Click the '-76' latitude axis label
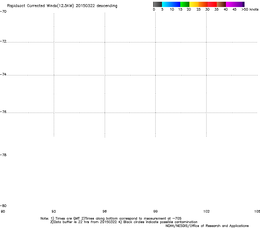Image resolution: width=260 pixels, height=228 pixels. tap(3, 112)
